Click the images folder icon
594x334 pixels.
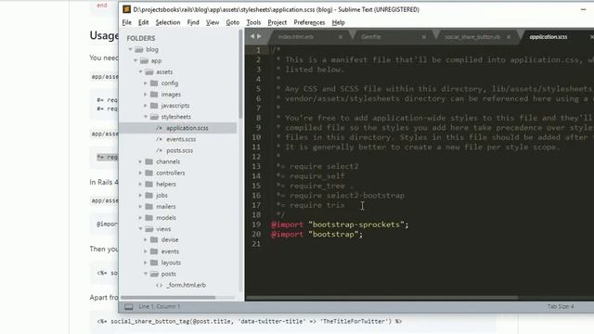click(x=154, y=95)
